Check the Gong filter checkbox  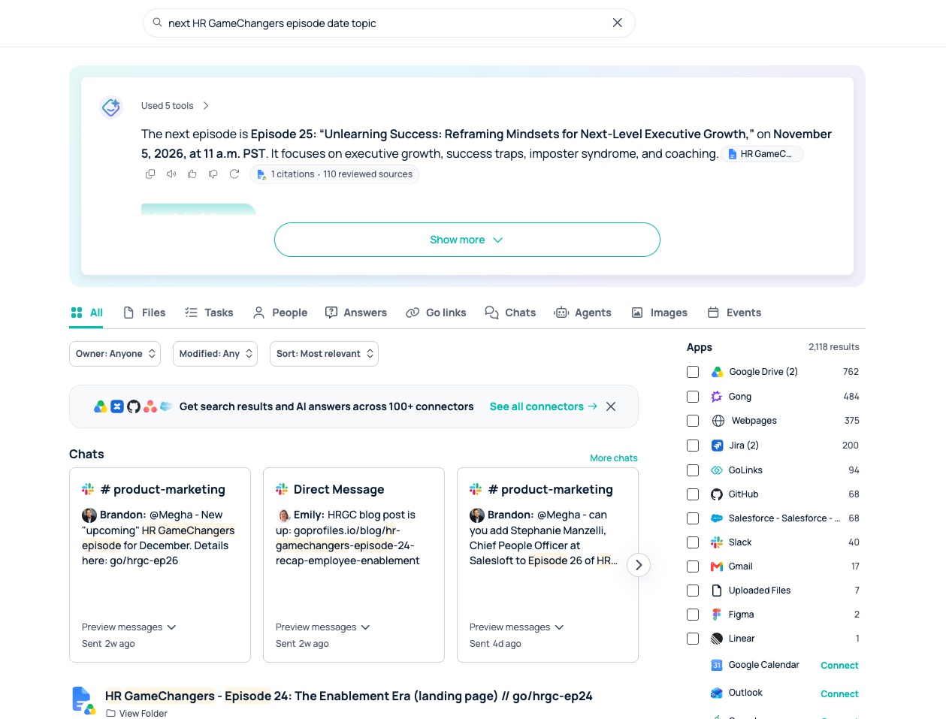pos(693,397)
